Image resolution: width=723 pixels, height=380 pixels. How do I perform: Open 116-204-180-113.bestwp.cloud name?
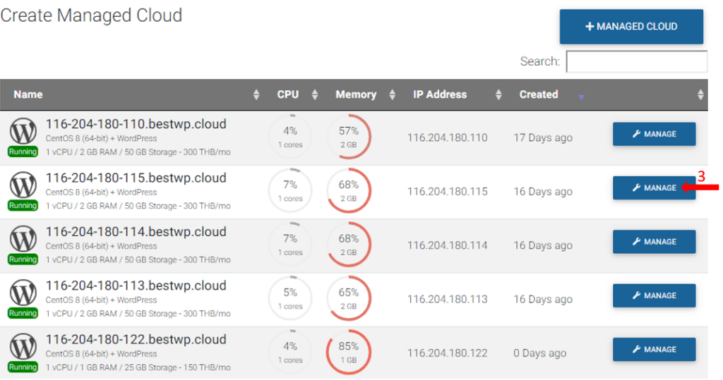[136, 286]
